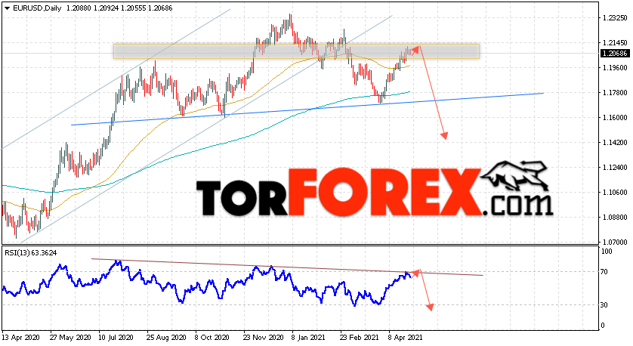Click the OHLC values 1.20880 1.20924 1.20555 1.20686
The image size is (633, 346).
point(119,8)
